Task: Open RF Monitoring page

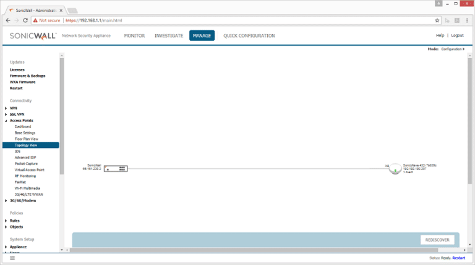Action: click(25, 176)
